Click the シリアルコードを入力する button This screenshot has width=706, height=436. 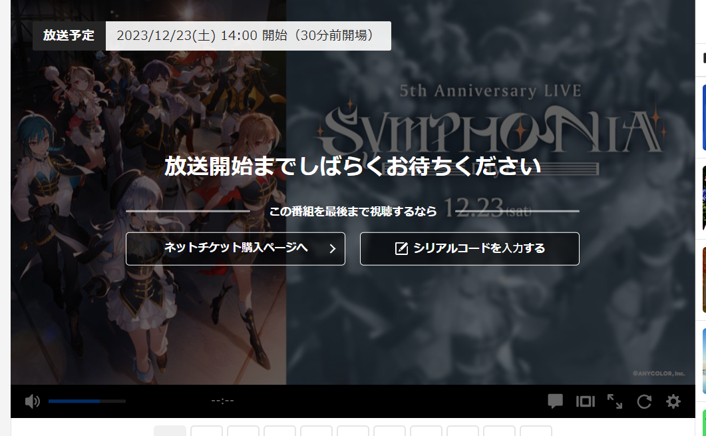click(x=470, y=249)
